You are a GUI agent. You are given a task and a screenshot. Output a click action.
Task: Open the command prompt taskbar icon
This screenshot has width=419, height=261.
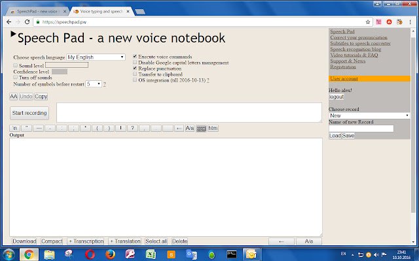[231, 254]
